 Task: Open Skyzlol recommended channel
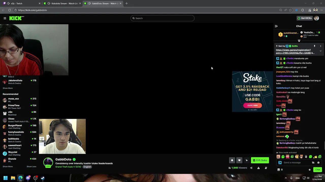tap(20, 153)
